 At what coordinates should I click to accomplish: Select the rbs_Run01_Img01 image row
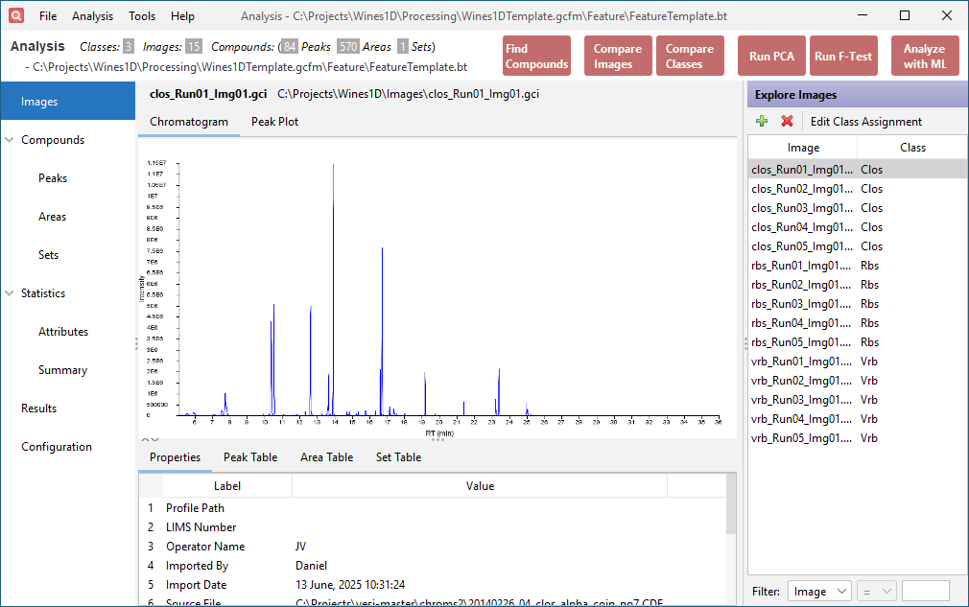coord(803,266)
